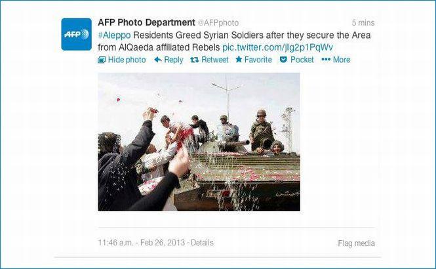Click the Reply text label
Image resolution: width=436 pixels, height=269 pixels.
coord(174,60)
